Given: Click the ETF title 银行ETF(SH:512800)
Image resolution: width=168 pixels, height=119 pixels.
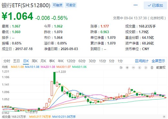Looking at the screenshot, I should click(26, 5).
